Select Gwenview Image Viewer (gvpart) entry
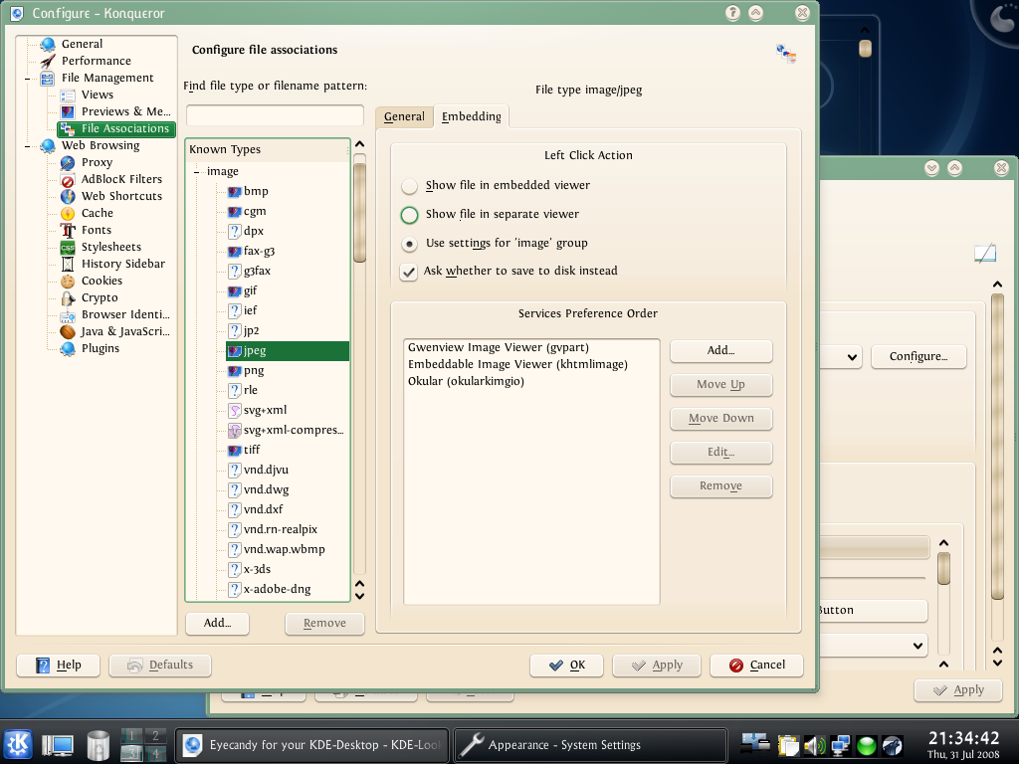This screenshot has height=764, width=1019. (499, 347)
